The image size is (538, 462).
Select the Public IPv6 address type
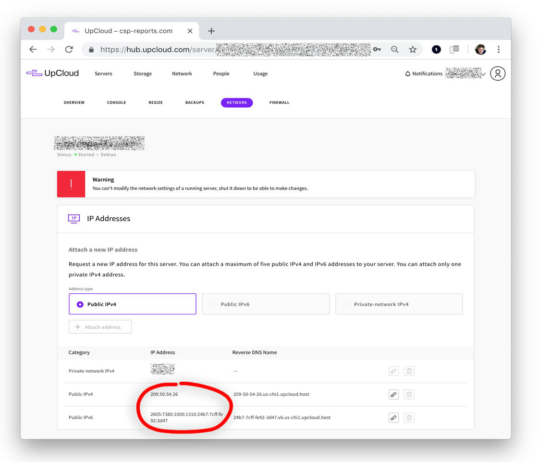tap(266, 304)
